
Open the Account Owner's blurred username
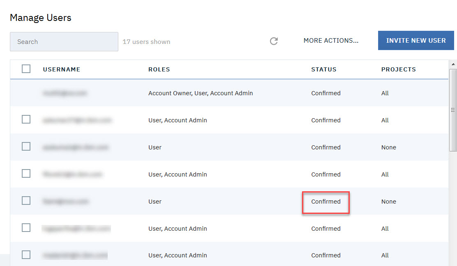(x=65, y=93)
